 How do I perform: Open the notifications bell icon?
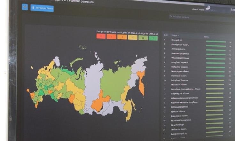[208, 8]
